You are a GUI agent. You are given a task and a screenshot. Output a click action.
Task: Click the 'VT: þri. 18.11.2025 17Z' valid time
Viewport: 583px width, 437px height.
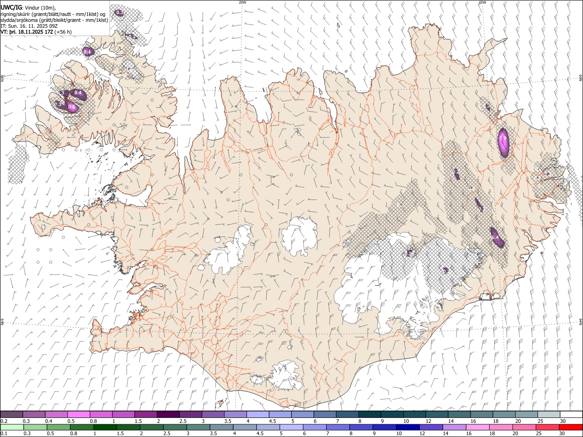pyautogui.click(x=27, y=32)
